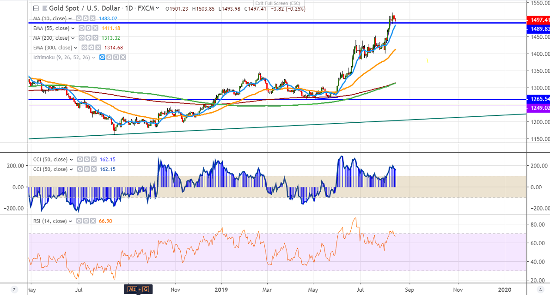Open dropdown arrow for Ichimoku (9, 26, 52, 26)
Screen dimensions: 550x295
tap(94, 58)
